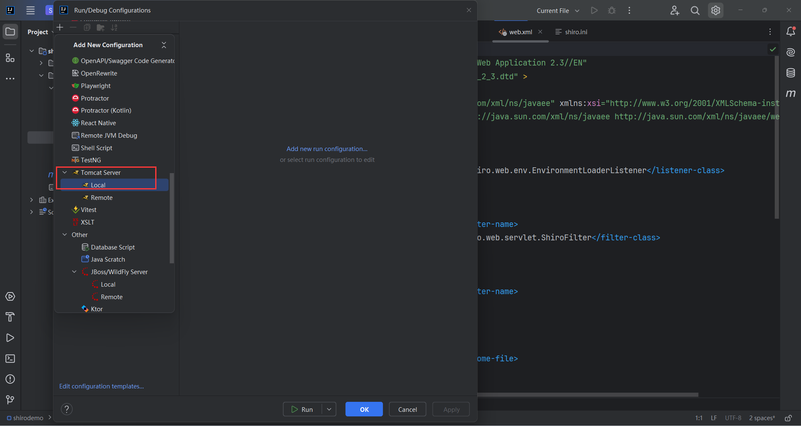Select Remote under Tomcat Server
Screen dimensions: 801x426
(x=97, y=198)
